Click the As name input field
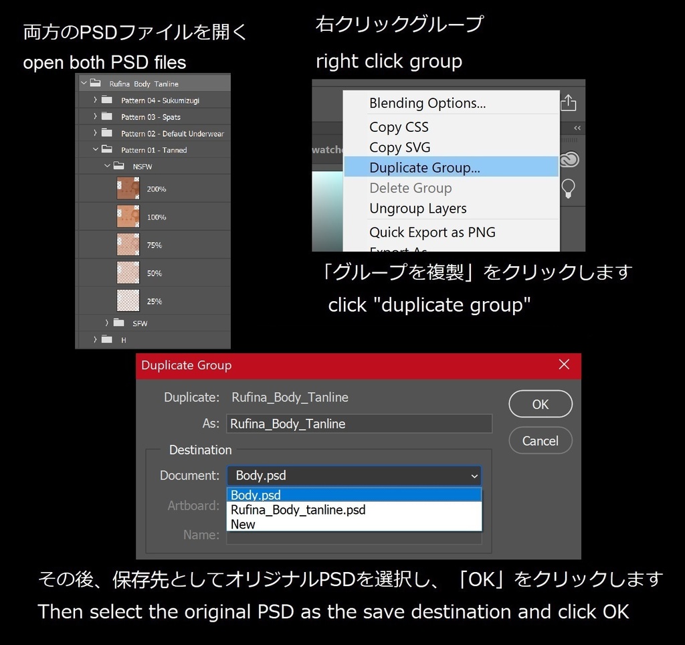The width and height of the screenshot is (685, 645). click(x=359, y=424)
